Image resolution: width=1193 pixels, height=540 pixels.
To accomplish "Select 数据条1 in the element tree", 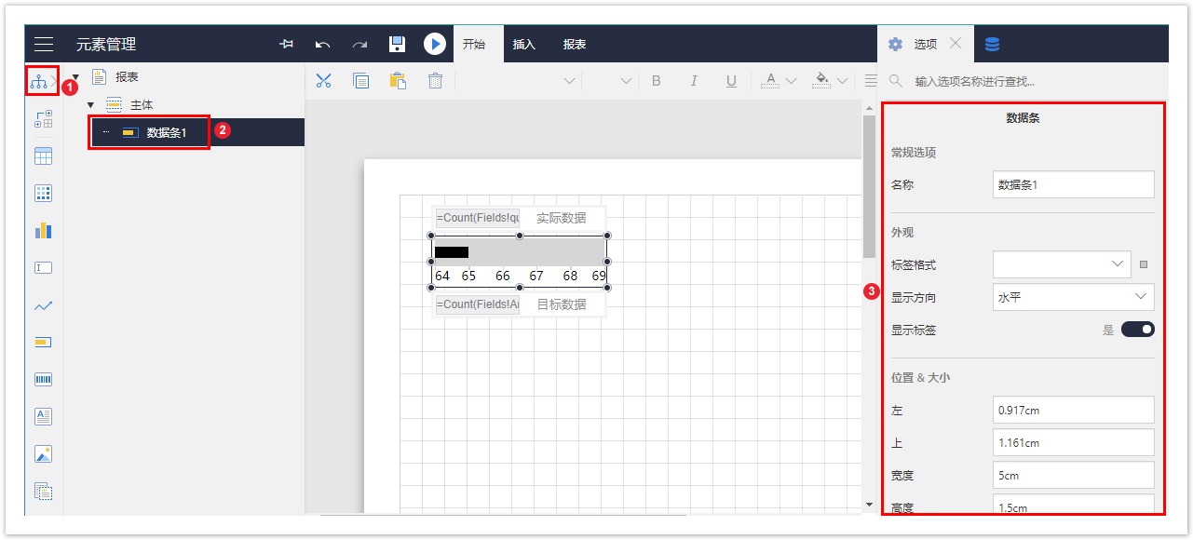I will coord(167,133).
